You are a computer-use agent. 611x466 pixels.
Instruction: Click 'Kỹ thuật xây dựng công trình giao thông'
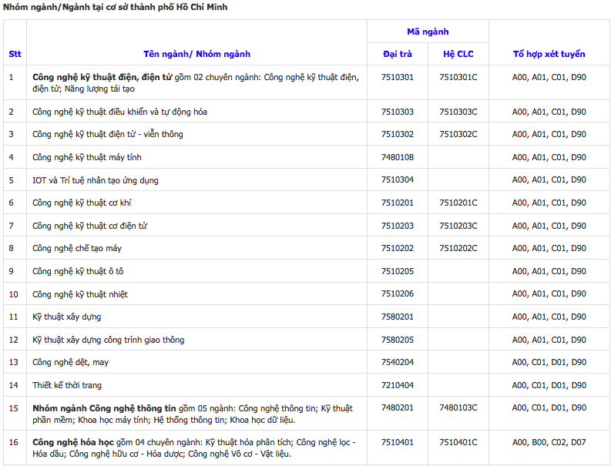click(108, 340)
